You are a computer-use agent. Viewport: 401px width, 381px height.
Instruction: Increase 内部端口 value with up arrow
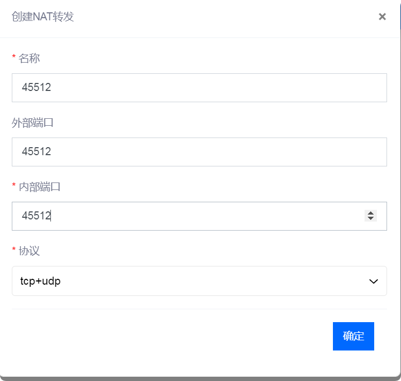point(370,213)
